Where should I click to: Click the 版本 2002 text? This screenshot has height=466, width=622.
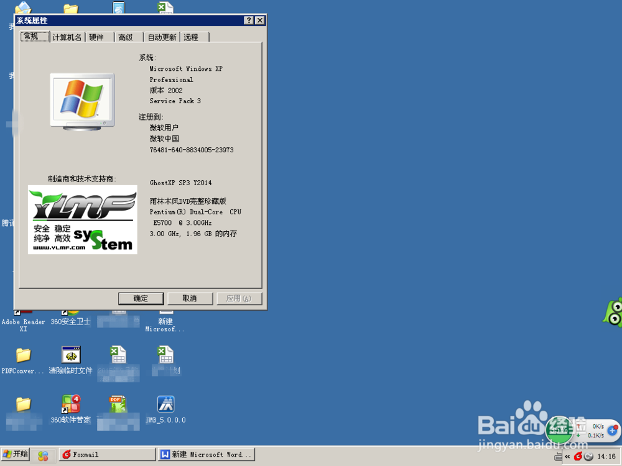click(166, 90)
